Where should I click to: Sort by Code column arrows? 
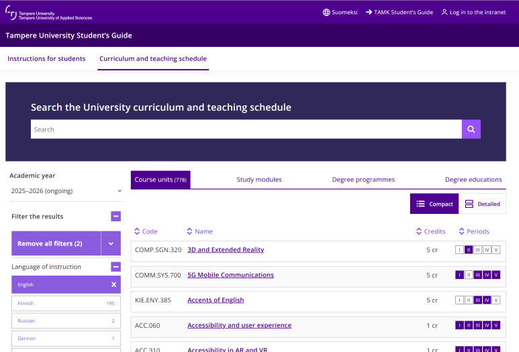(137, 231)
